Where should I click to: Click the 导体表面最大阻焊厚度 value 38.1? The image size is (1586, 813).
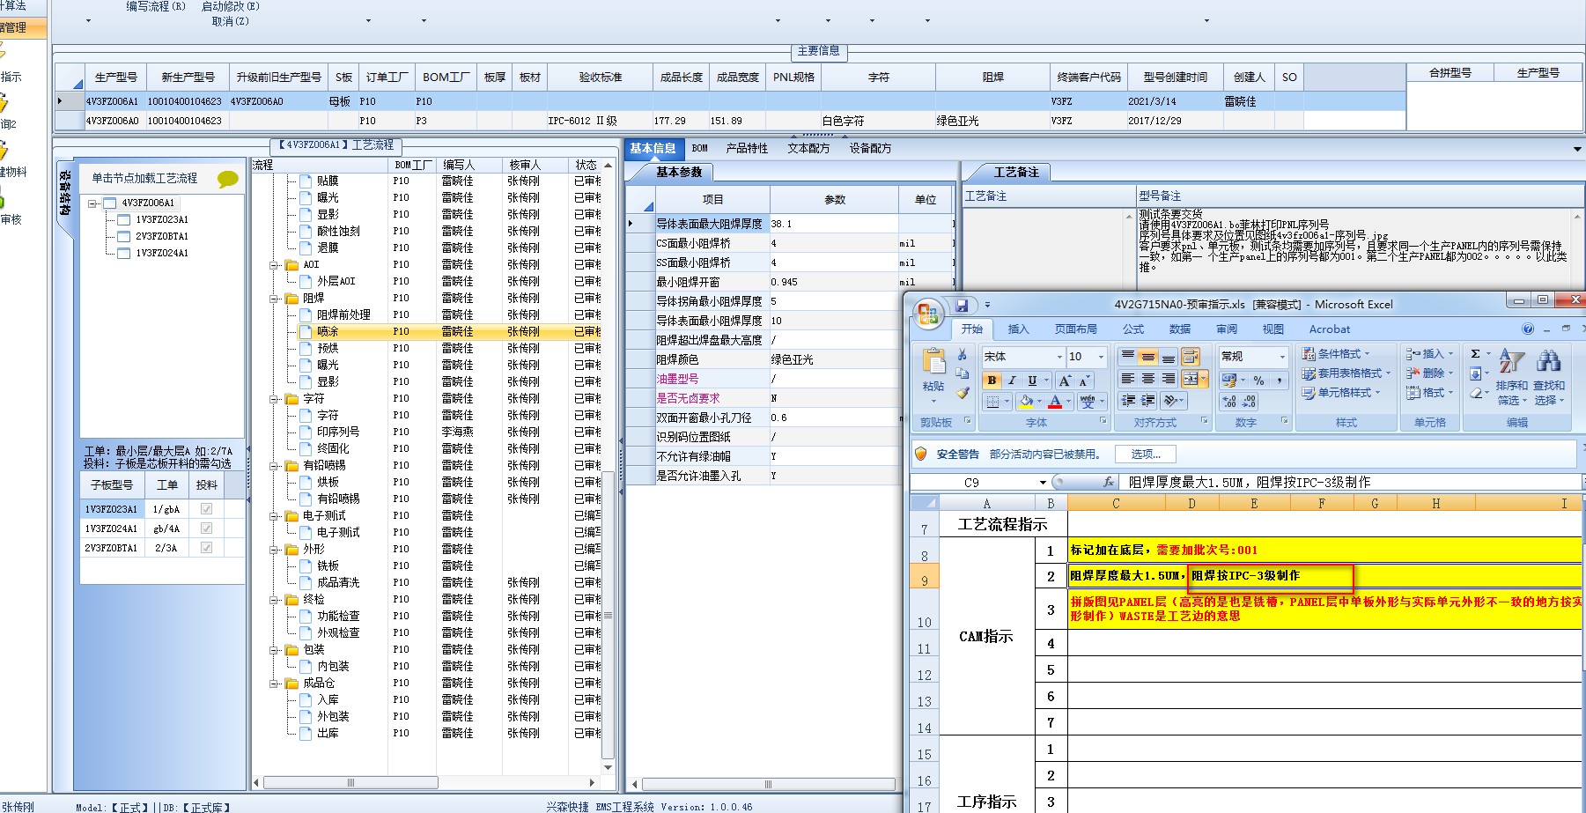834,224
